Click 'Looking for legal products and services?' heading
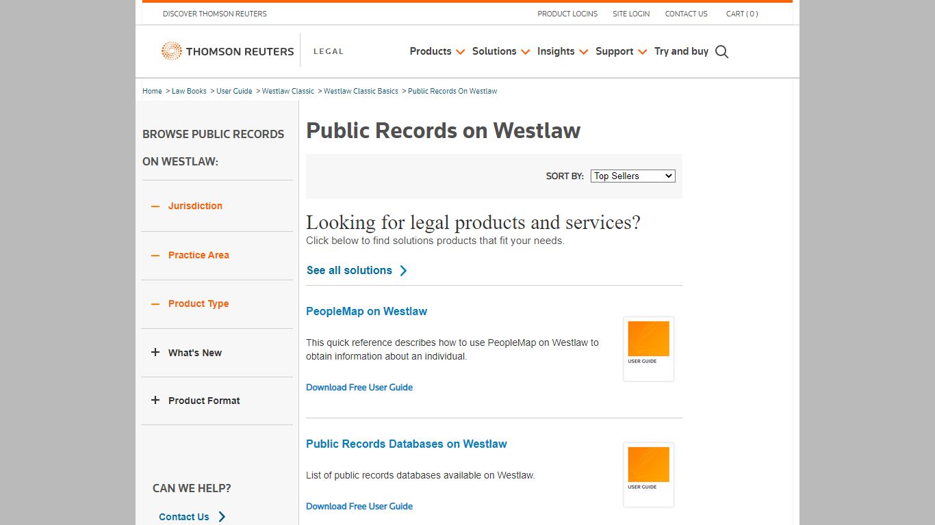Image resolution: width=935 pixels, height=525 pixels. point(473,223)
